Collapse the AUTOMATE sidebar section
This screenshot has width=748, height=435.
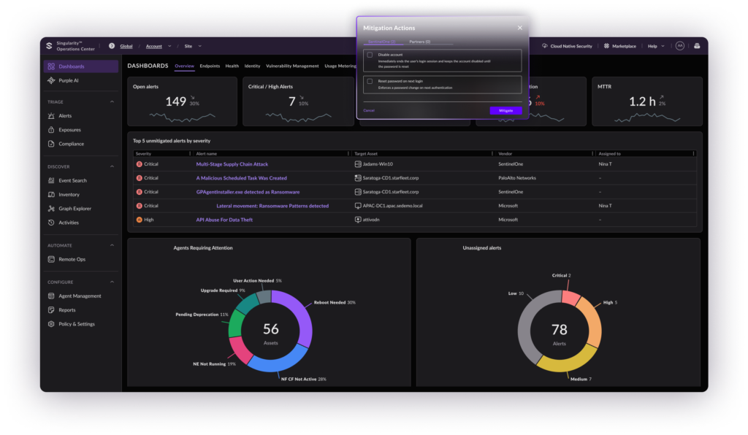(x=112, y=245)
